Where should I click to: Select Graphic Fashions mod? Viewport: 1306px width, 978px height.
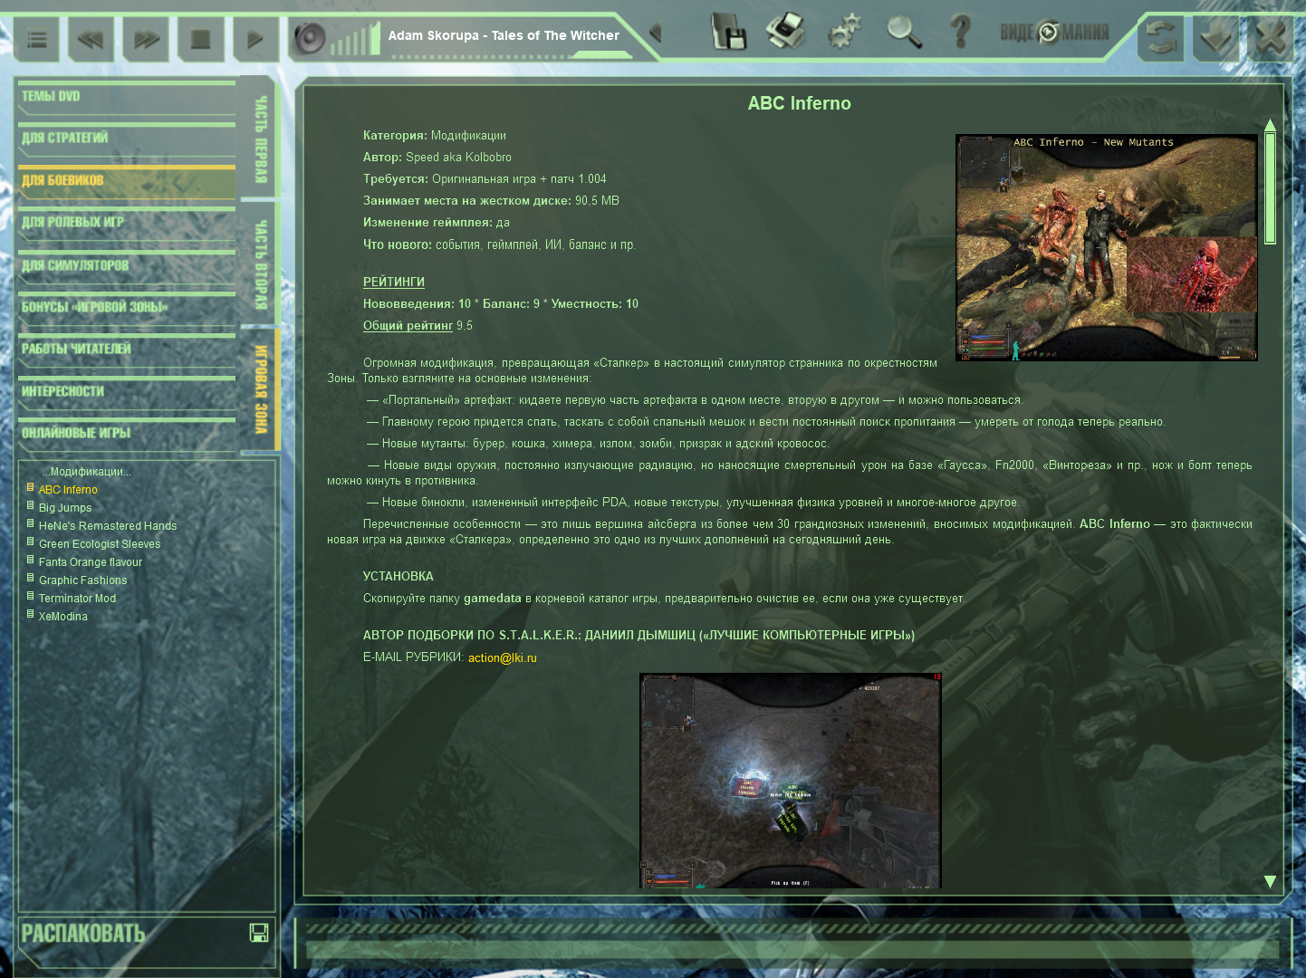click(82, 580)
